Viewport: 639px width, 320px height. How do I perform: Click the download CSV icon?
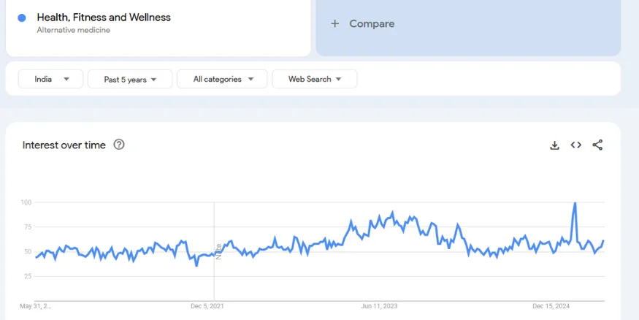[x=554, y=145]
